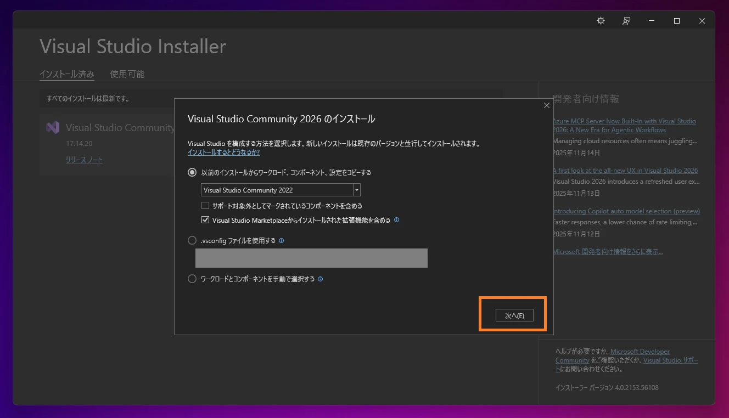Image resolution: width=729 pixels, height=418 pixels.
Task: Open インストールするとどうなるか help link
Action: point(222,152)
